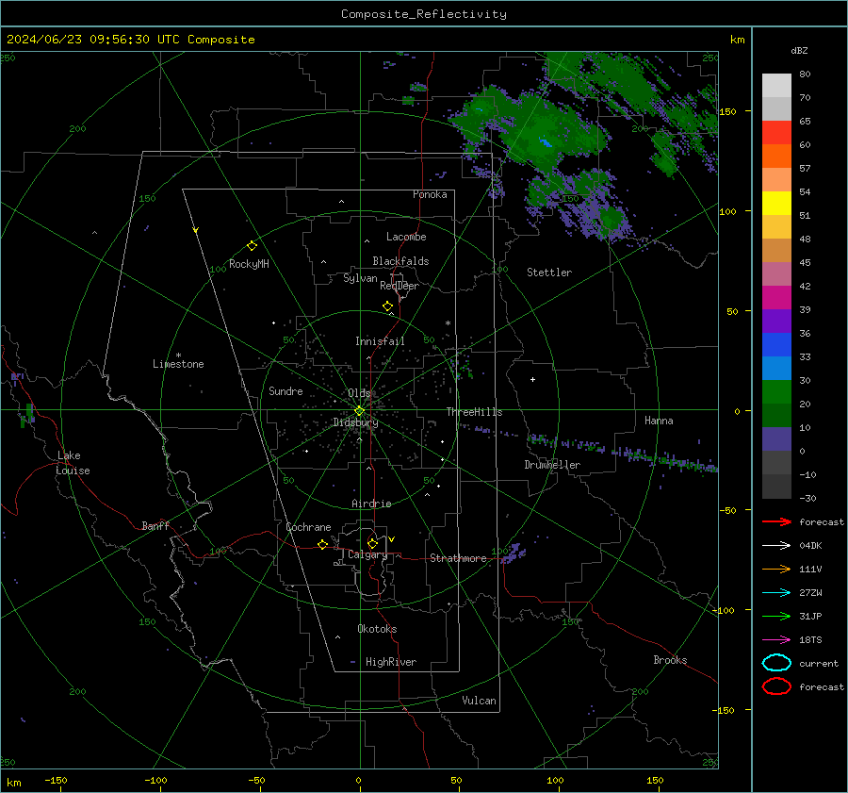
Task: Click the ThreeHills city label
Action: tap(474, 412)
